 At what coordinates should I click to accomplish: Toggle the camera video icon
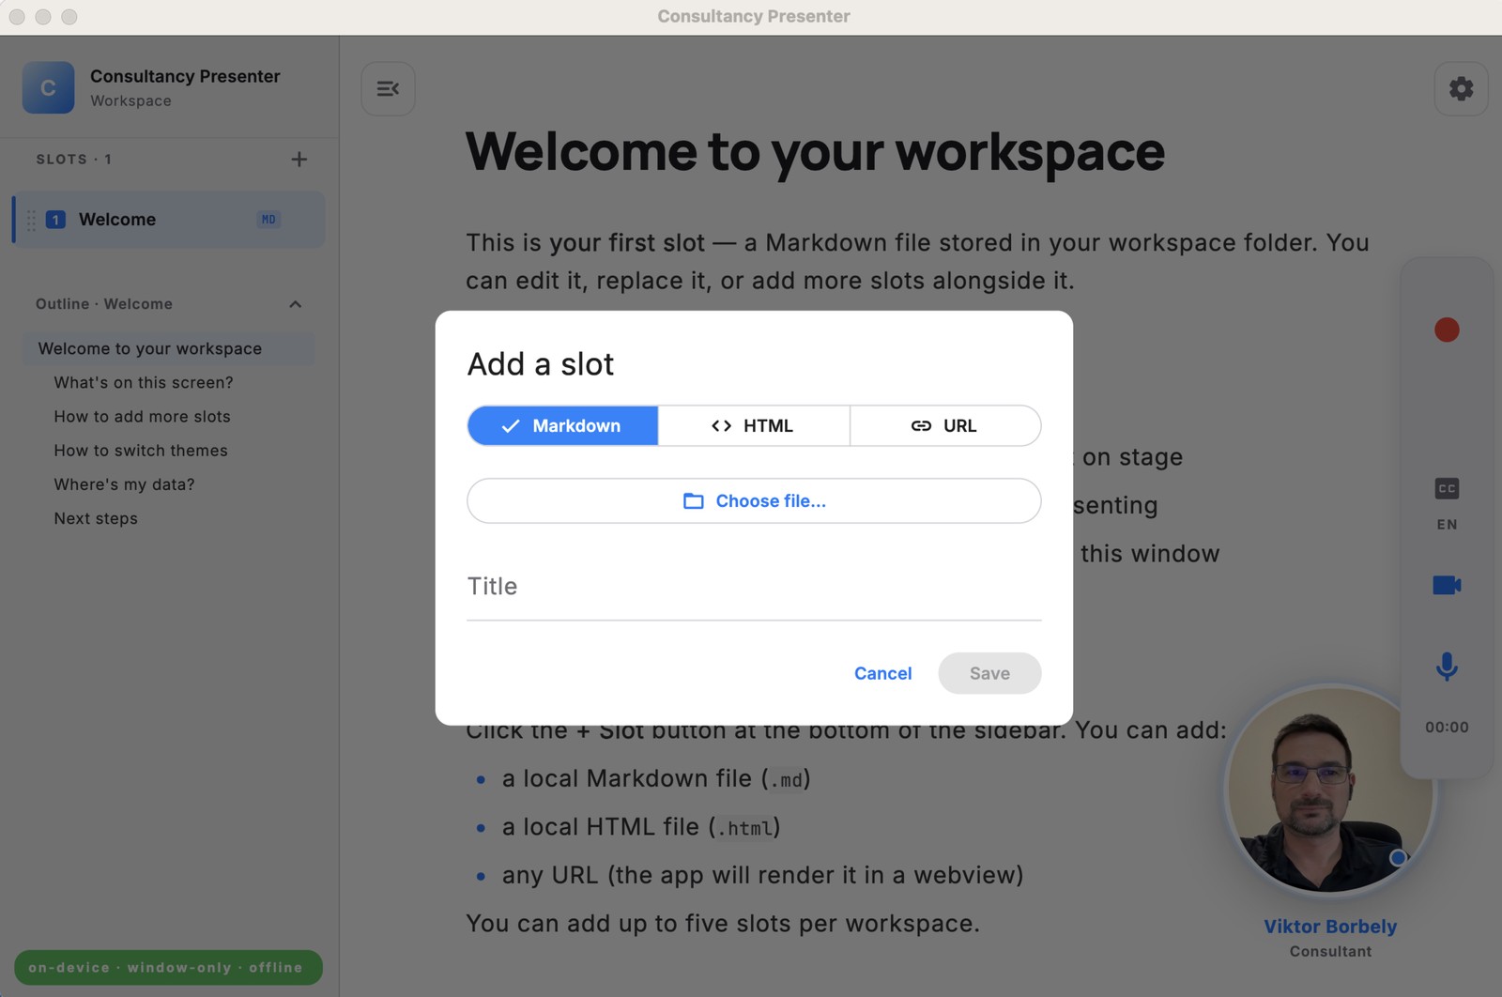[1446, 586]
